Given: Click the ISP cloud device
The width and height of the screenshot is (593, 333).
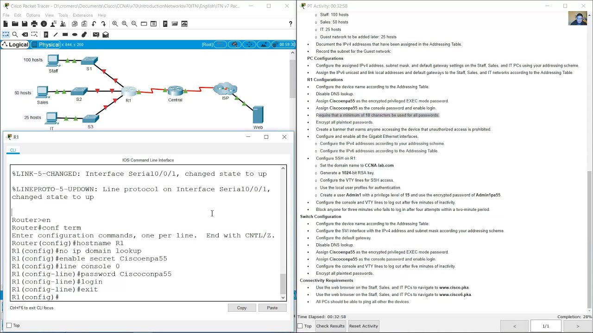Looking at the screenshot, I should [x=225, y=89].
